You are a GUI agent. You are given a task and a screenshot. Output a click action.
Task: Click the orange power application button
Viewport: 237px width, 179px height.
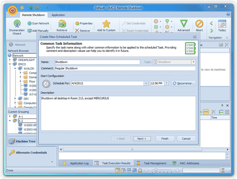pos(13,10)
